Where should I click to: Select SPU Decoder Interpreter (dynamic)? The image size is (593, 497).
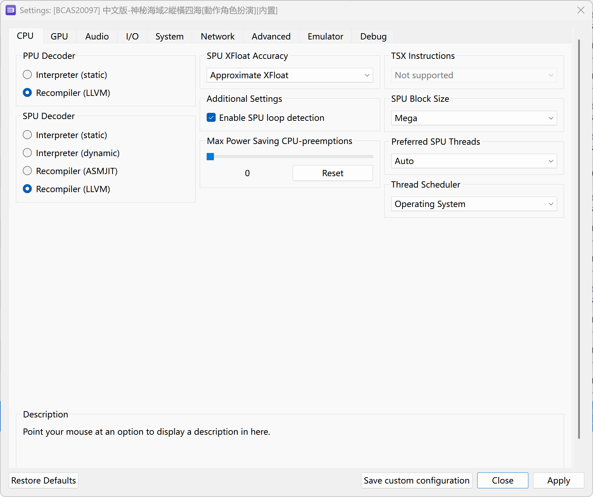coord(71,153)
